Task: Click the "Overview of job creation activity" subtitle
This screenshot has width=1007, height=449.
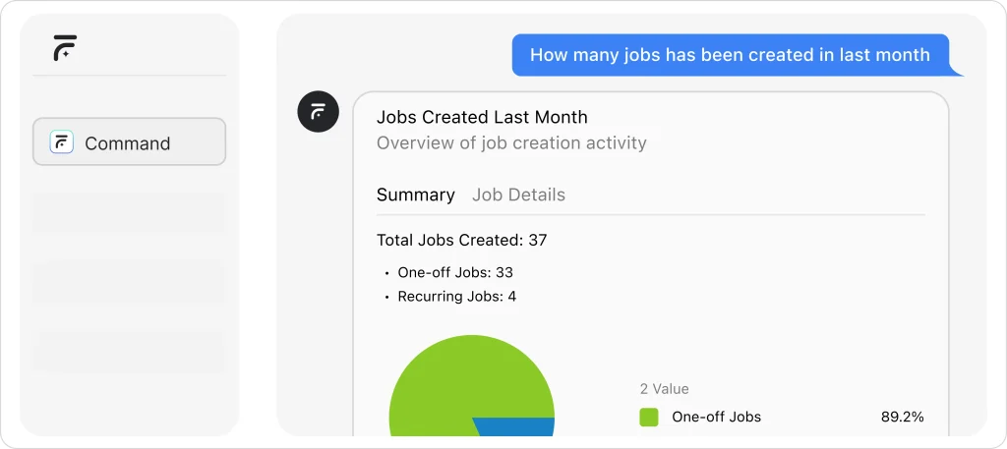Action: click(x=511, y=142)
